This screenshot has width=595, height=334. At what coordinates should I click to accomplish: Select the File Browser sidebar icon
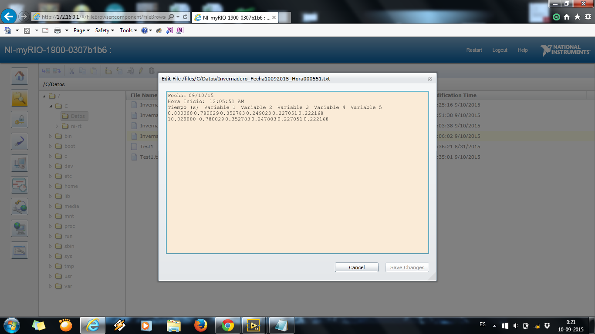20,98
